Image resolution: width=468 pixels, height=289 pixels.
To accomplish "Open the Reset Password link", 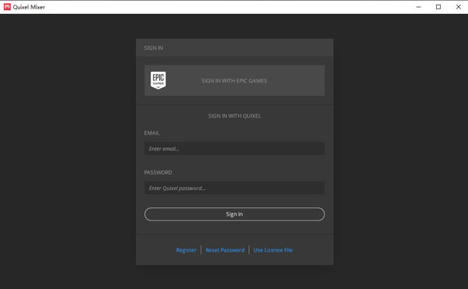I will [x=225, y=250].
